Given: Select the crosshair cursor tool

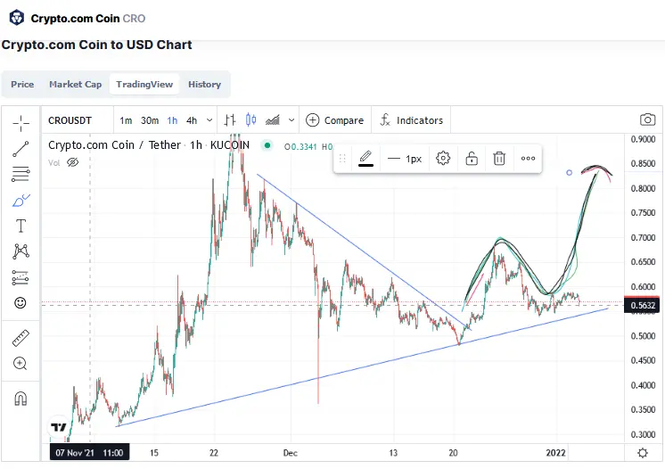Looking at the screenshot, I should pos(21,123).
